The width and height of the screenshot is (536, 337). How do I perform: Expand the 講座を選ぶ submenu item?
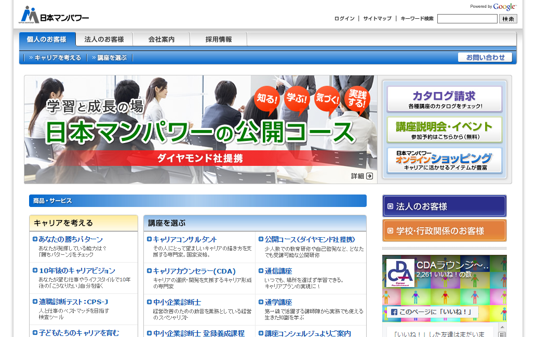(109, 58)
